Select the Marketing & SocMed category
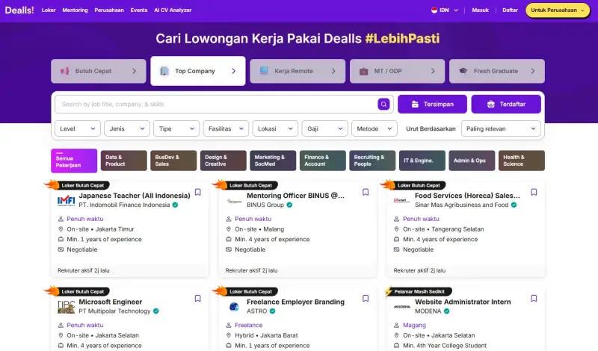598x351 pixels. (273, 161)
